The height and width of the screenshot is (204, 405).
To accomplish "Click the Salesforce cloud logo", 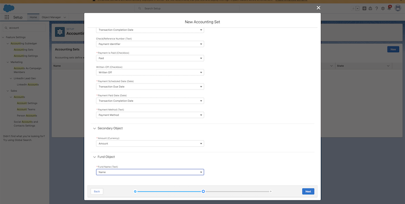I will (9, 8).
